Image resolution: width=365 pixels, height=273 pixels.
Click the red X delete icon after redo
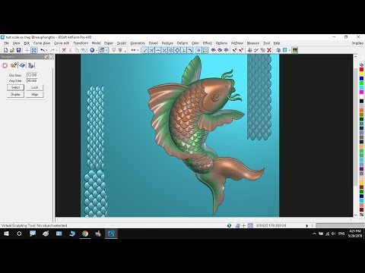pos(64,50)
